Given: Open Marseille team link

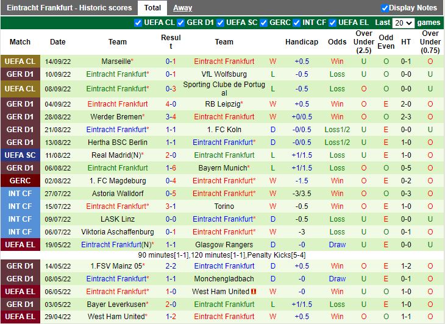Looking at the screenshot, I should tap(116, 62).
